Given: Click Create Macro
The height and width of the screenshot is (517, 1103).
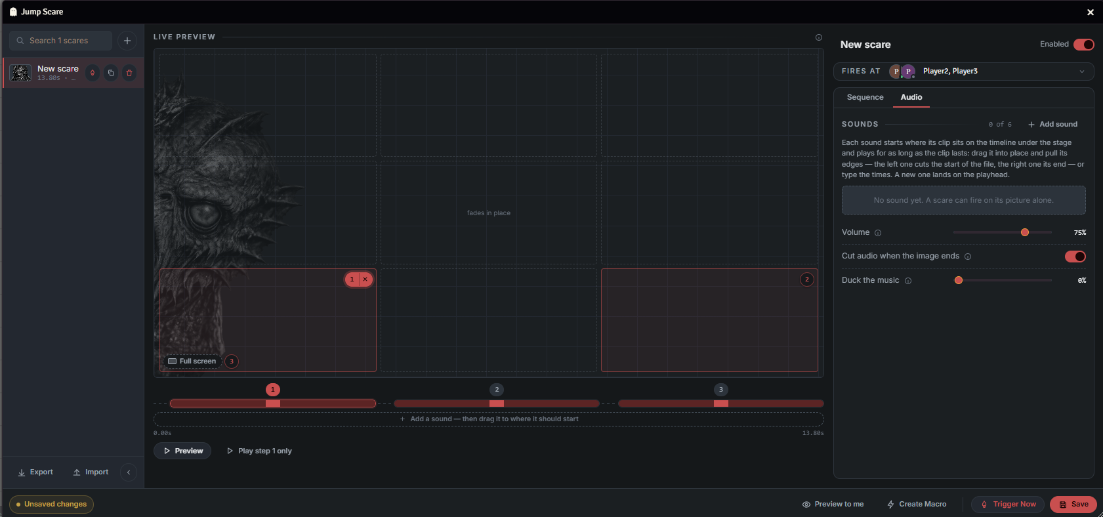Looking at the screenshot, I should pyautogui.click(x=917, y=505).
